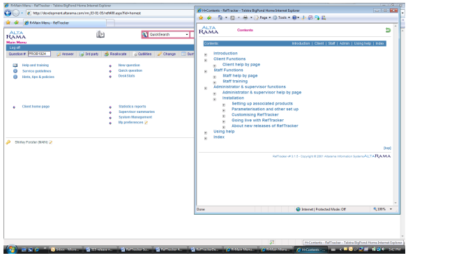475x267 pixels.
Task: Click the Answer toolbar button
Action: pyautogui.click(x=65, y=54)
